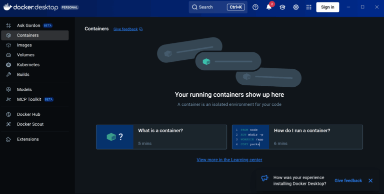Click the MCP Toolkit icon

(x=8, y=99)
